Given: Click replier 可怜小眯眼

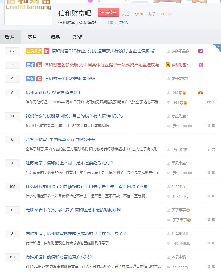Looking at the screenshot, I should (182, 244).
